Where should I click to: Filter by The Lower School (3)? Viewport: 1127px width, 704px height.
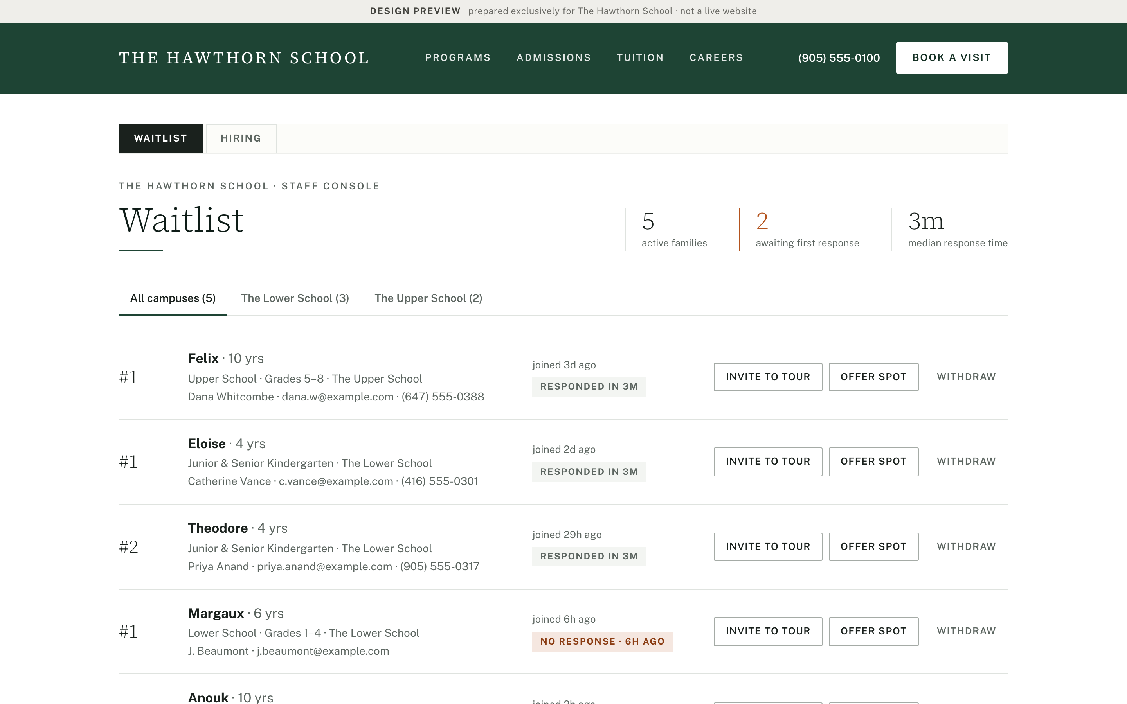point(295,298)
